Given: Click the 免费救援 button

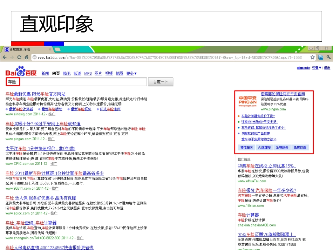Looking at the screenshot, I should pos(300,147).
